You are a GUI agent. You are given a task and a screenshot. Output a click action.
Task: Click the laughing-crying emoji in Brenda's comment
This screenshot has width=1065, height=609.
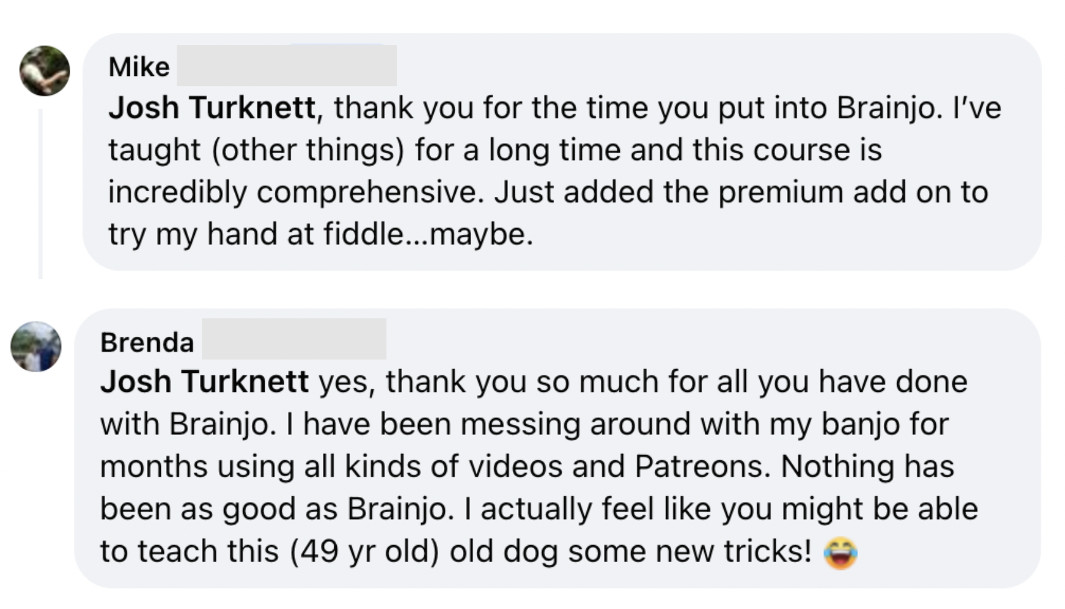pos(840,552)
